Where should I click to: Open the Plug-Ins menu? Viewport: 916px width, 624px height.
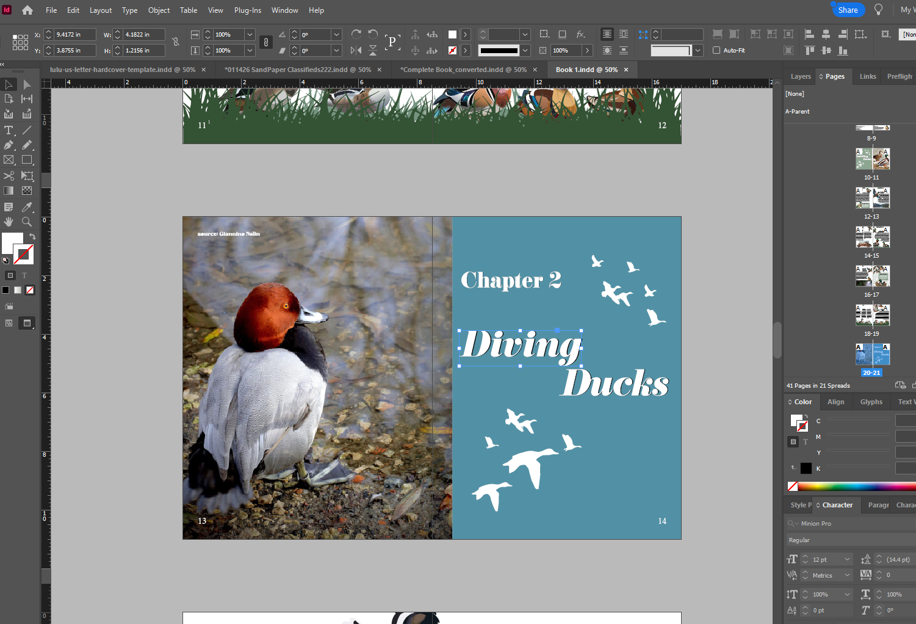tap(248, 10)
